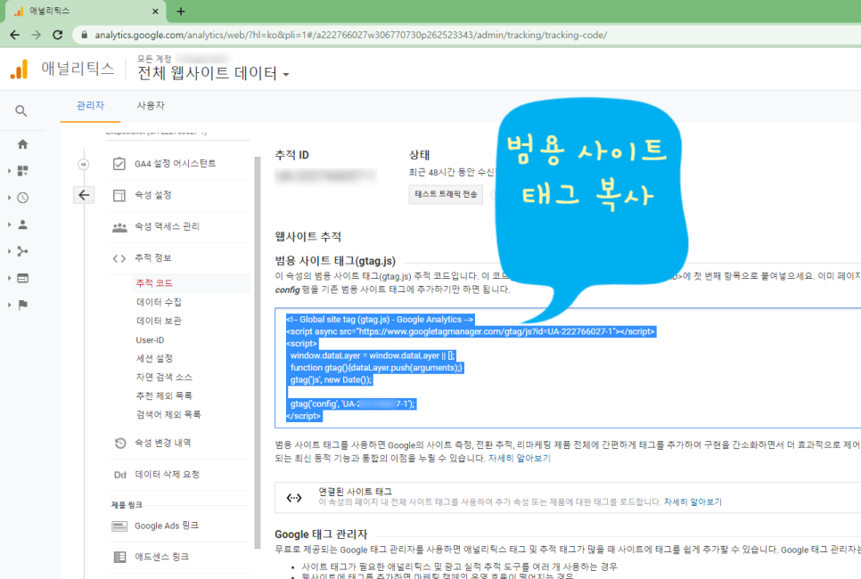Select 데이터 수집 submenu item
The image size is (861, 579).
tap(159, 302)
